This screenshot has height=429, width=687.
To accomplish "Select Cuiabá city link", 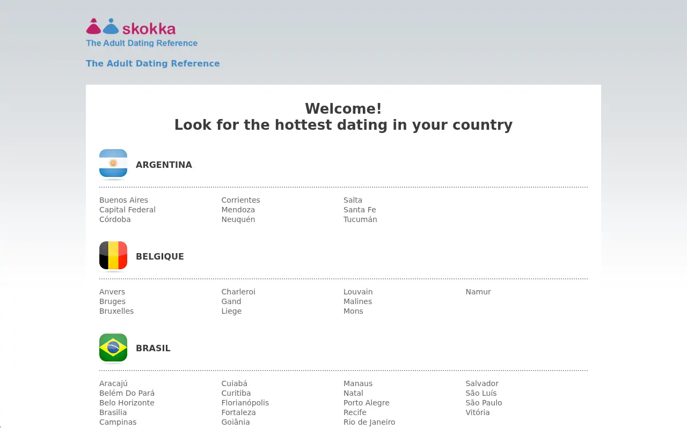I will (x=234, y=383).
